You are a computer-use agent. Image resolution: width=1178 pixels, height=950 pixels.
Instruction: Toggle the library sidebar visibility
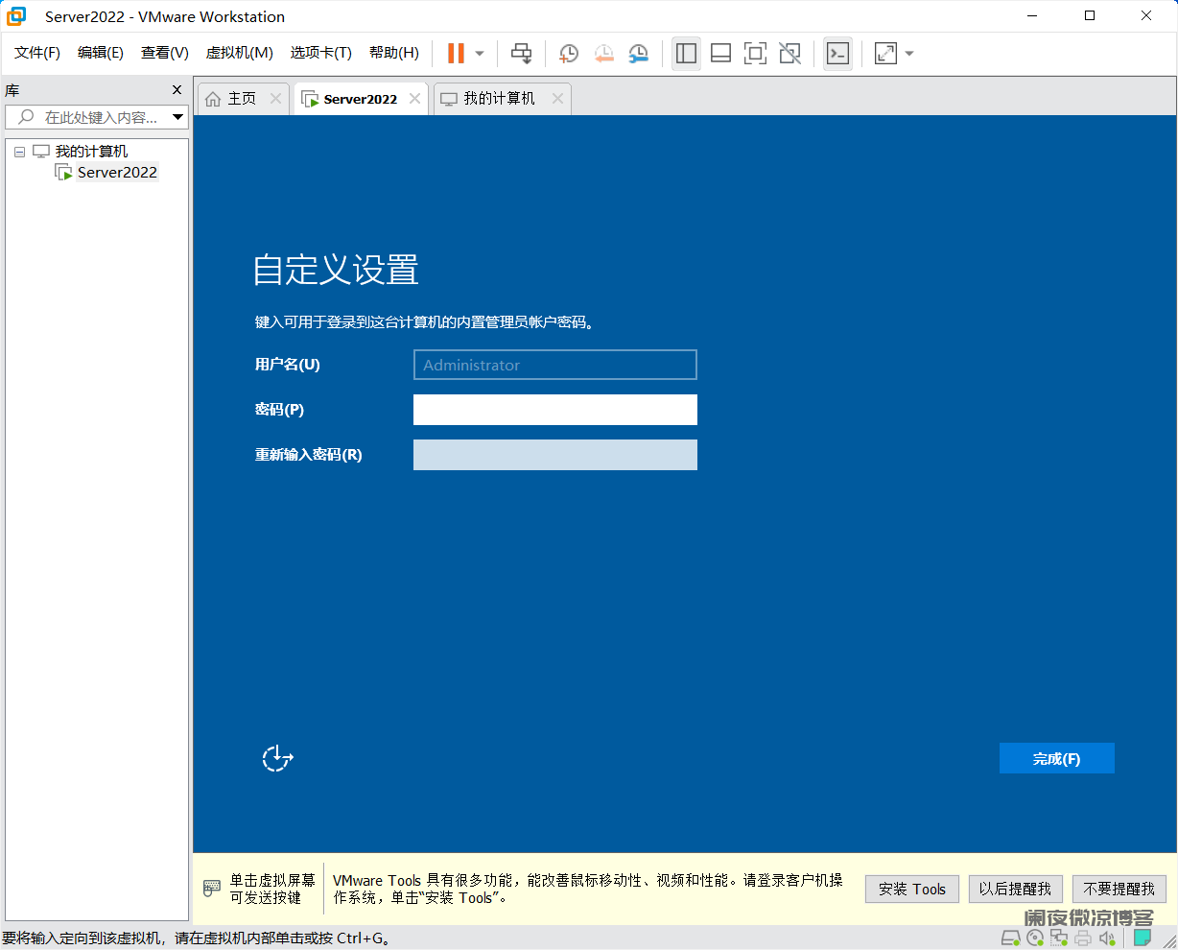pyautogui.click(x=686, y=54)
